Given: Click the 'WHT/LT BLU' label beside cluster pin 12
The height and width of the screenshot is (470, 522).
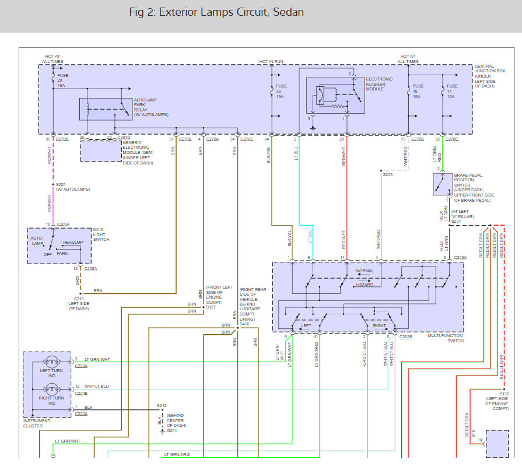Looking at the screenshot, I should tap(97, 387).
